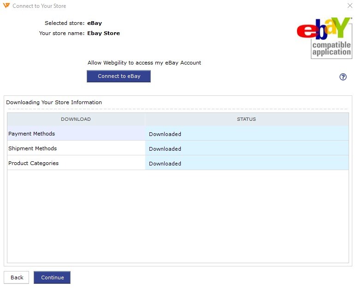Select the Product Categories row
The width and height of the screenshot is (356, 289).
178,163
